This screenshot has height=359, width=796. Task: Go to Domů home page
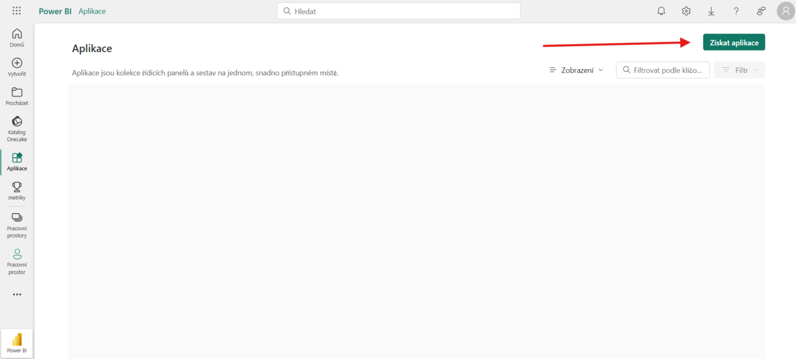[17, 38]
